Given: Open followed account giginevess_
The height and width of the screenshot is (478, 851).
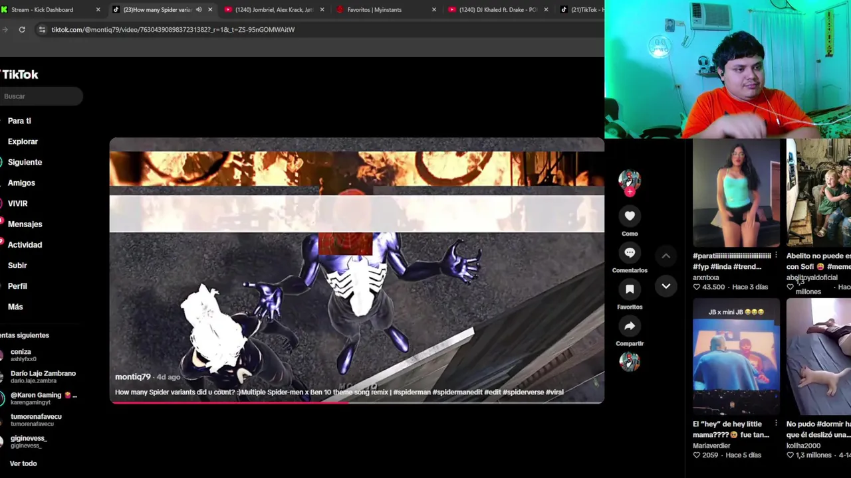Looking at the screenshot, I should [x=29, y=441].
